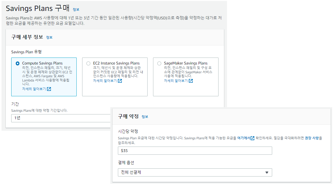Click the 시간당 약정 label

coord(128,131)
